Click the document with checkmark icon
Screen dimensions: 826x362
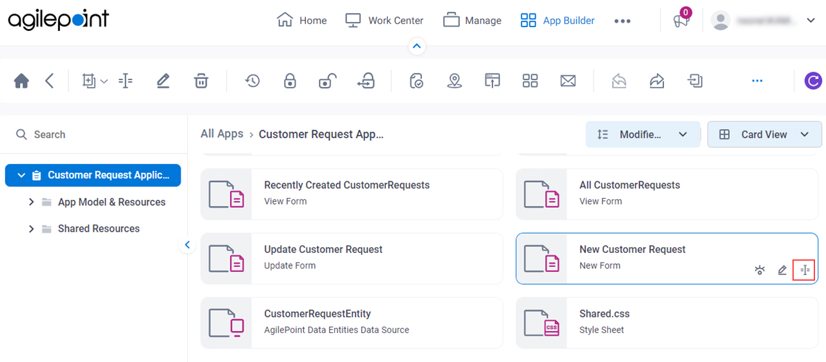tap(417, 81)
